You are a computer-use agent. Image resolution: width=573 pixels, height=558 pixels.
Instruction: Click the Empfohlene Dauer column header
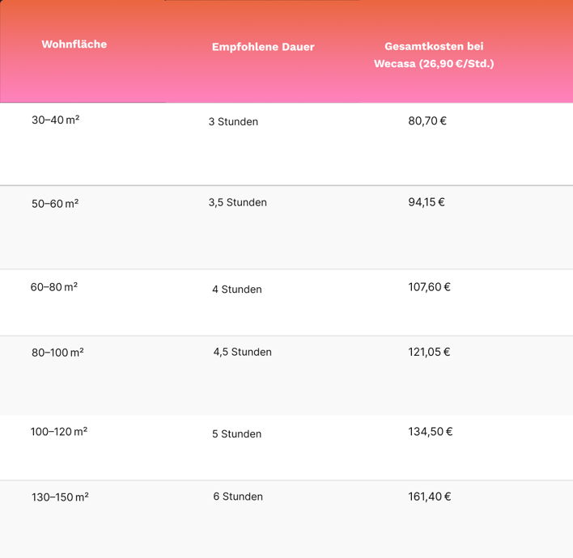[x=263, y=47]
